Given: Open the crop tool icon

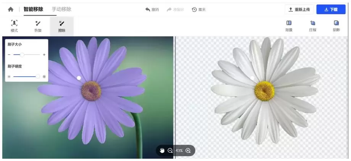Looking at the screenshot, I should point(313,23).
